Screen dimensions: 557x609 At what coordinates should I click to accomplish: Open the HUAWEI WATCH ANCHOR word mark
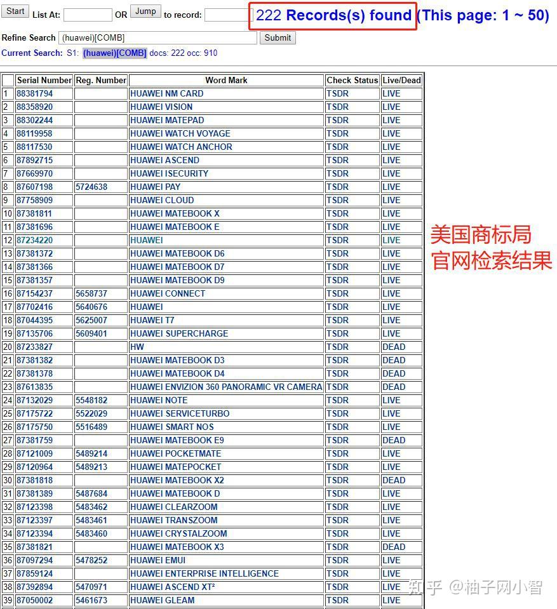point(181,147)
